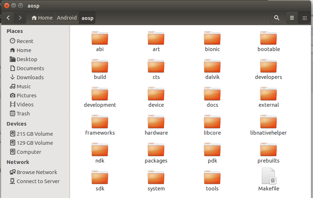The width and height of the screenshot is (313, 198).
Task: Select the bootable folder
Action: [268, 41]
